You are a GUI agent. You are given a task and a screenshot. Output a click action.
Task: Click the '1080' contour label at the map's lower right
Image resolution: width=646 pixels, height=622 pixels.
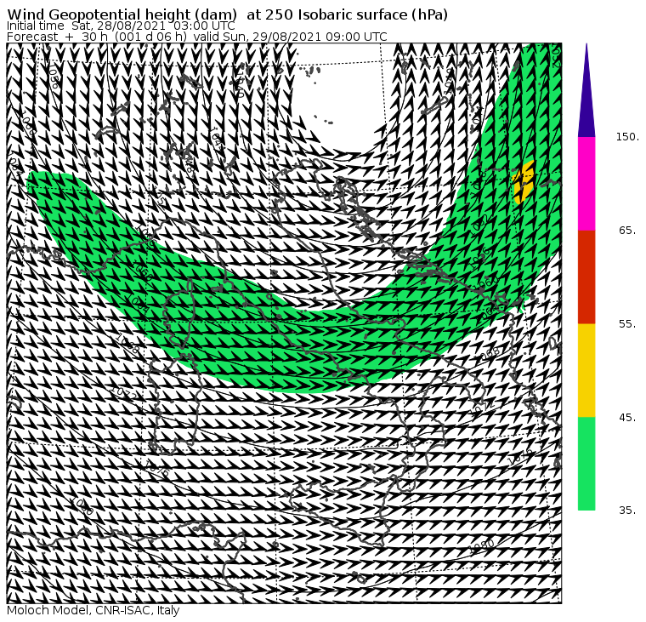[x=482, y=546]
